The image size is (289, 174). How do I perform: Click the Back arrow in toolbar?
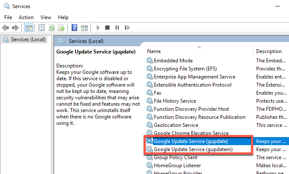tap(6, 28)
